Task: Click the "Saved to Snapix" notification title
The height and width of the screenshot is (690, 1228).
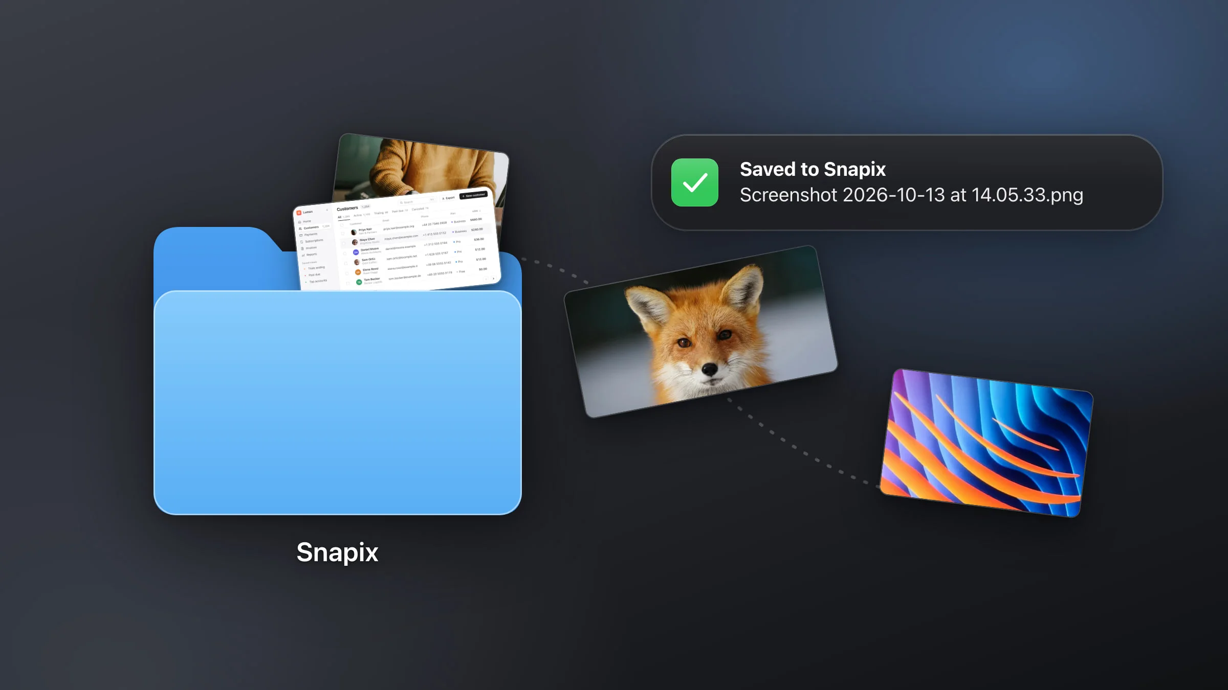Action: click(x=813, y=169)
